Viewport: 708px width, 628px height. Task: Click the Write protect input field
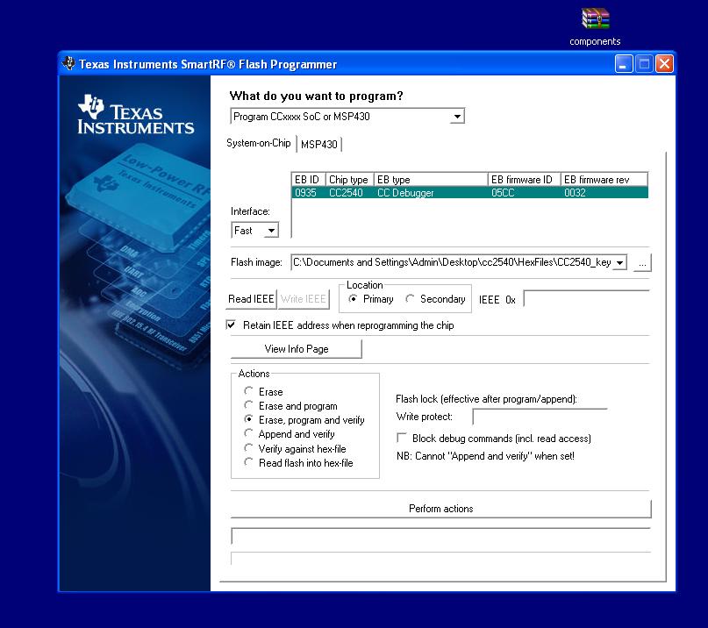pos(540,417)
